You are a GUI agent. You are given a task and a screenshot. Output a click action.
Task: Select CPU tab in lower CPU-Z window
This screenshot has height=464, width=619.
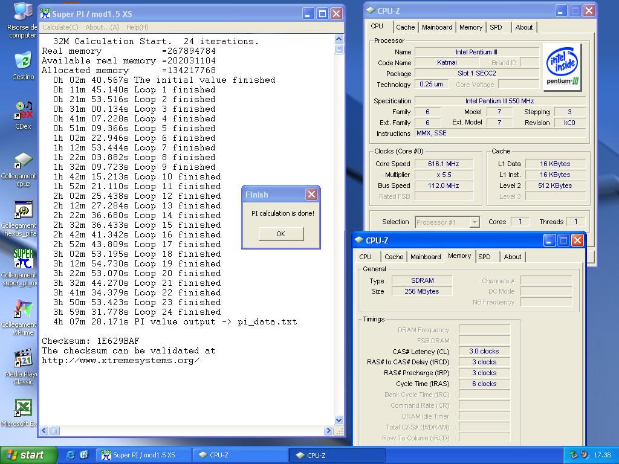(x=366, y=256)
